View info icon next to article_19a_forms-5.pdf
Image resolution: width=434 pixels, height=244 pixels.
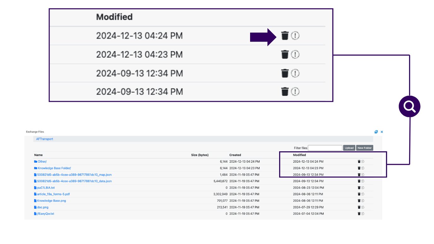point(362,194)
